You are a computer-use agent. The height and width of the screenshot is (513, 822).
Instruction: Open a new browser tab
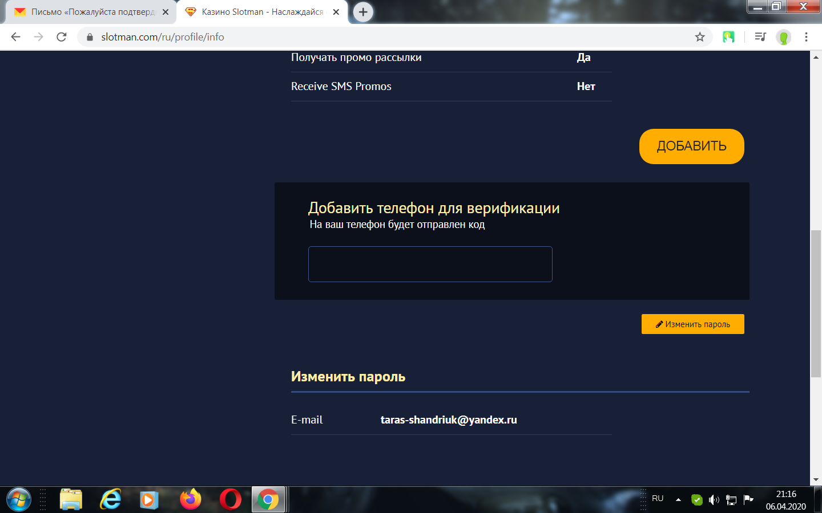(x=363, y=12)
